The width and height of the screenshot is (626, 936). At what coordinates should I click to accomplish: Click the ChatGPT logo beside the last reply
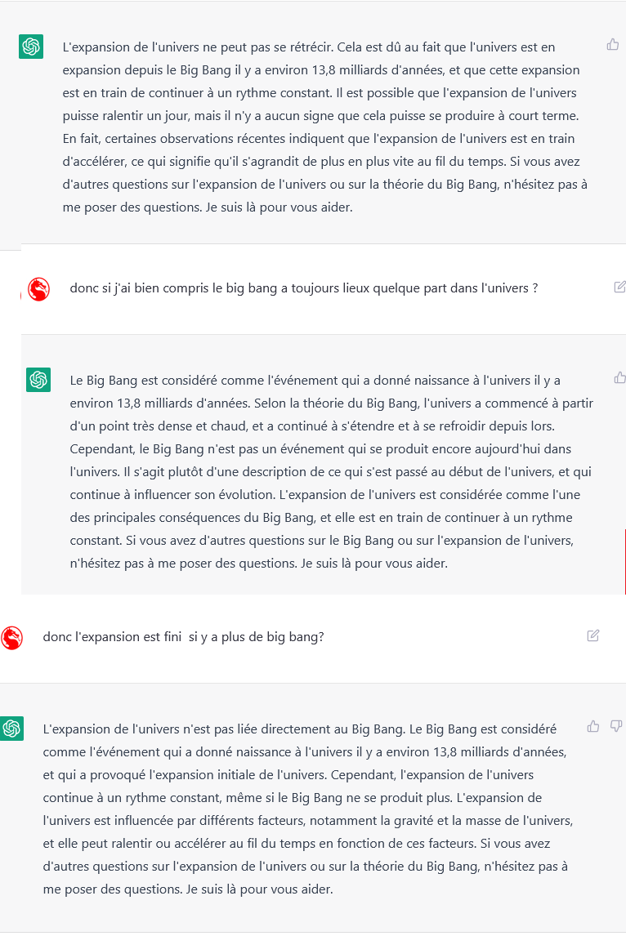pyautogui.click(x=12, y=729)
